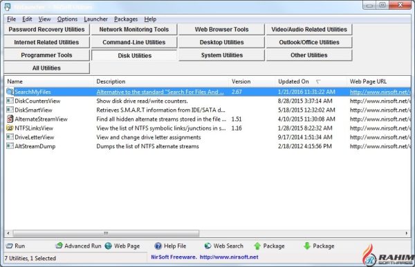
Task: Select the DiskCountersView entry name
Action: pyautogui.click(x=37, y=101)
